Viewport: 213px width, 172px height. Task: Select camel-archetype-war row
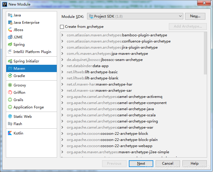click(x=132, y=127)
